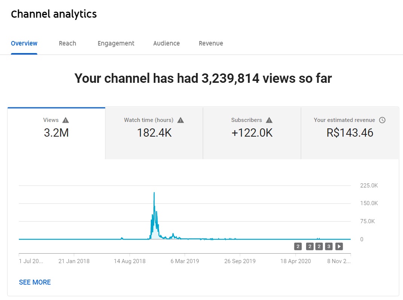Click the play icon marker on chart

pyautogui.click(x=339, y=247)
